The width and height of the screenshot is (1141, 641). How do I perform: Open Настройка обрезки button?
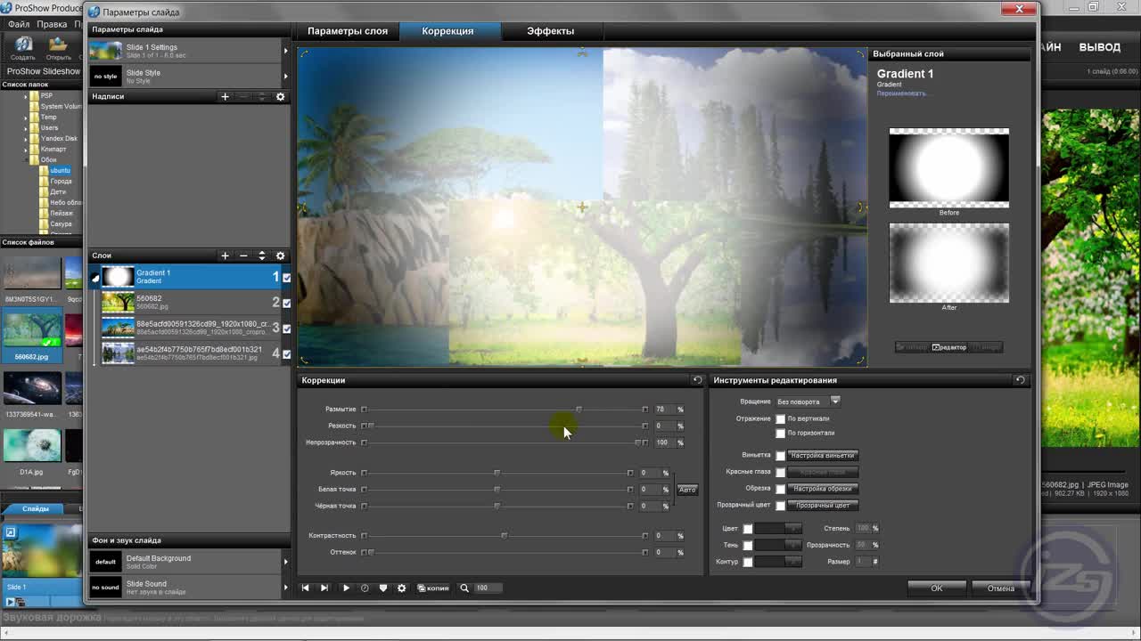(x=822, y=489)
